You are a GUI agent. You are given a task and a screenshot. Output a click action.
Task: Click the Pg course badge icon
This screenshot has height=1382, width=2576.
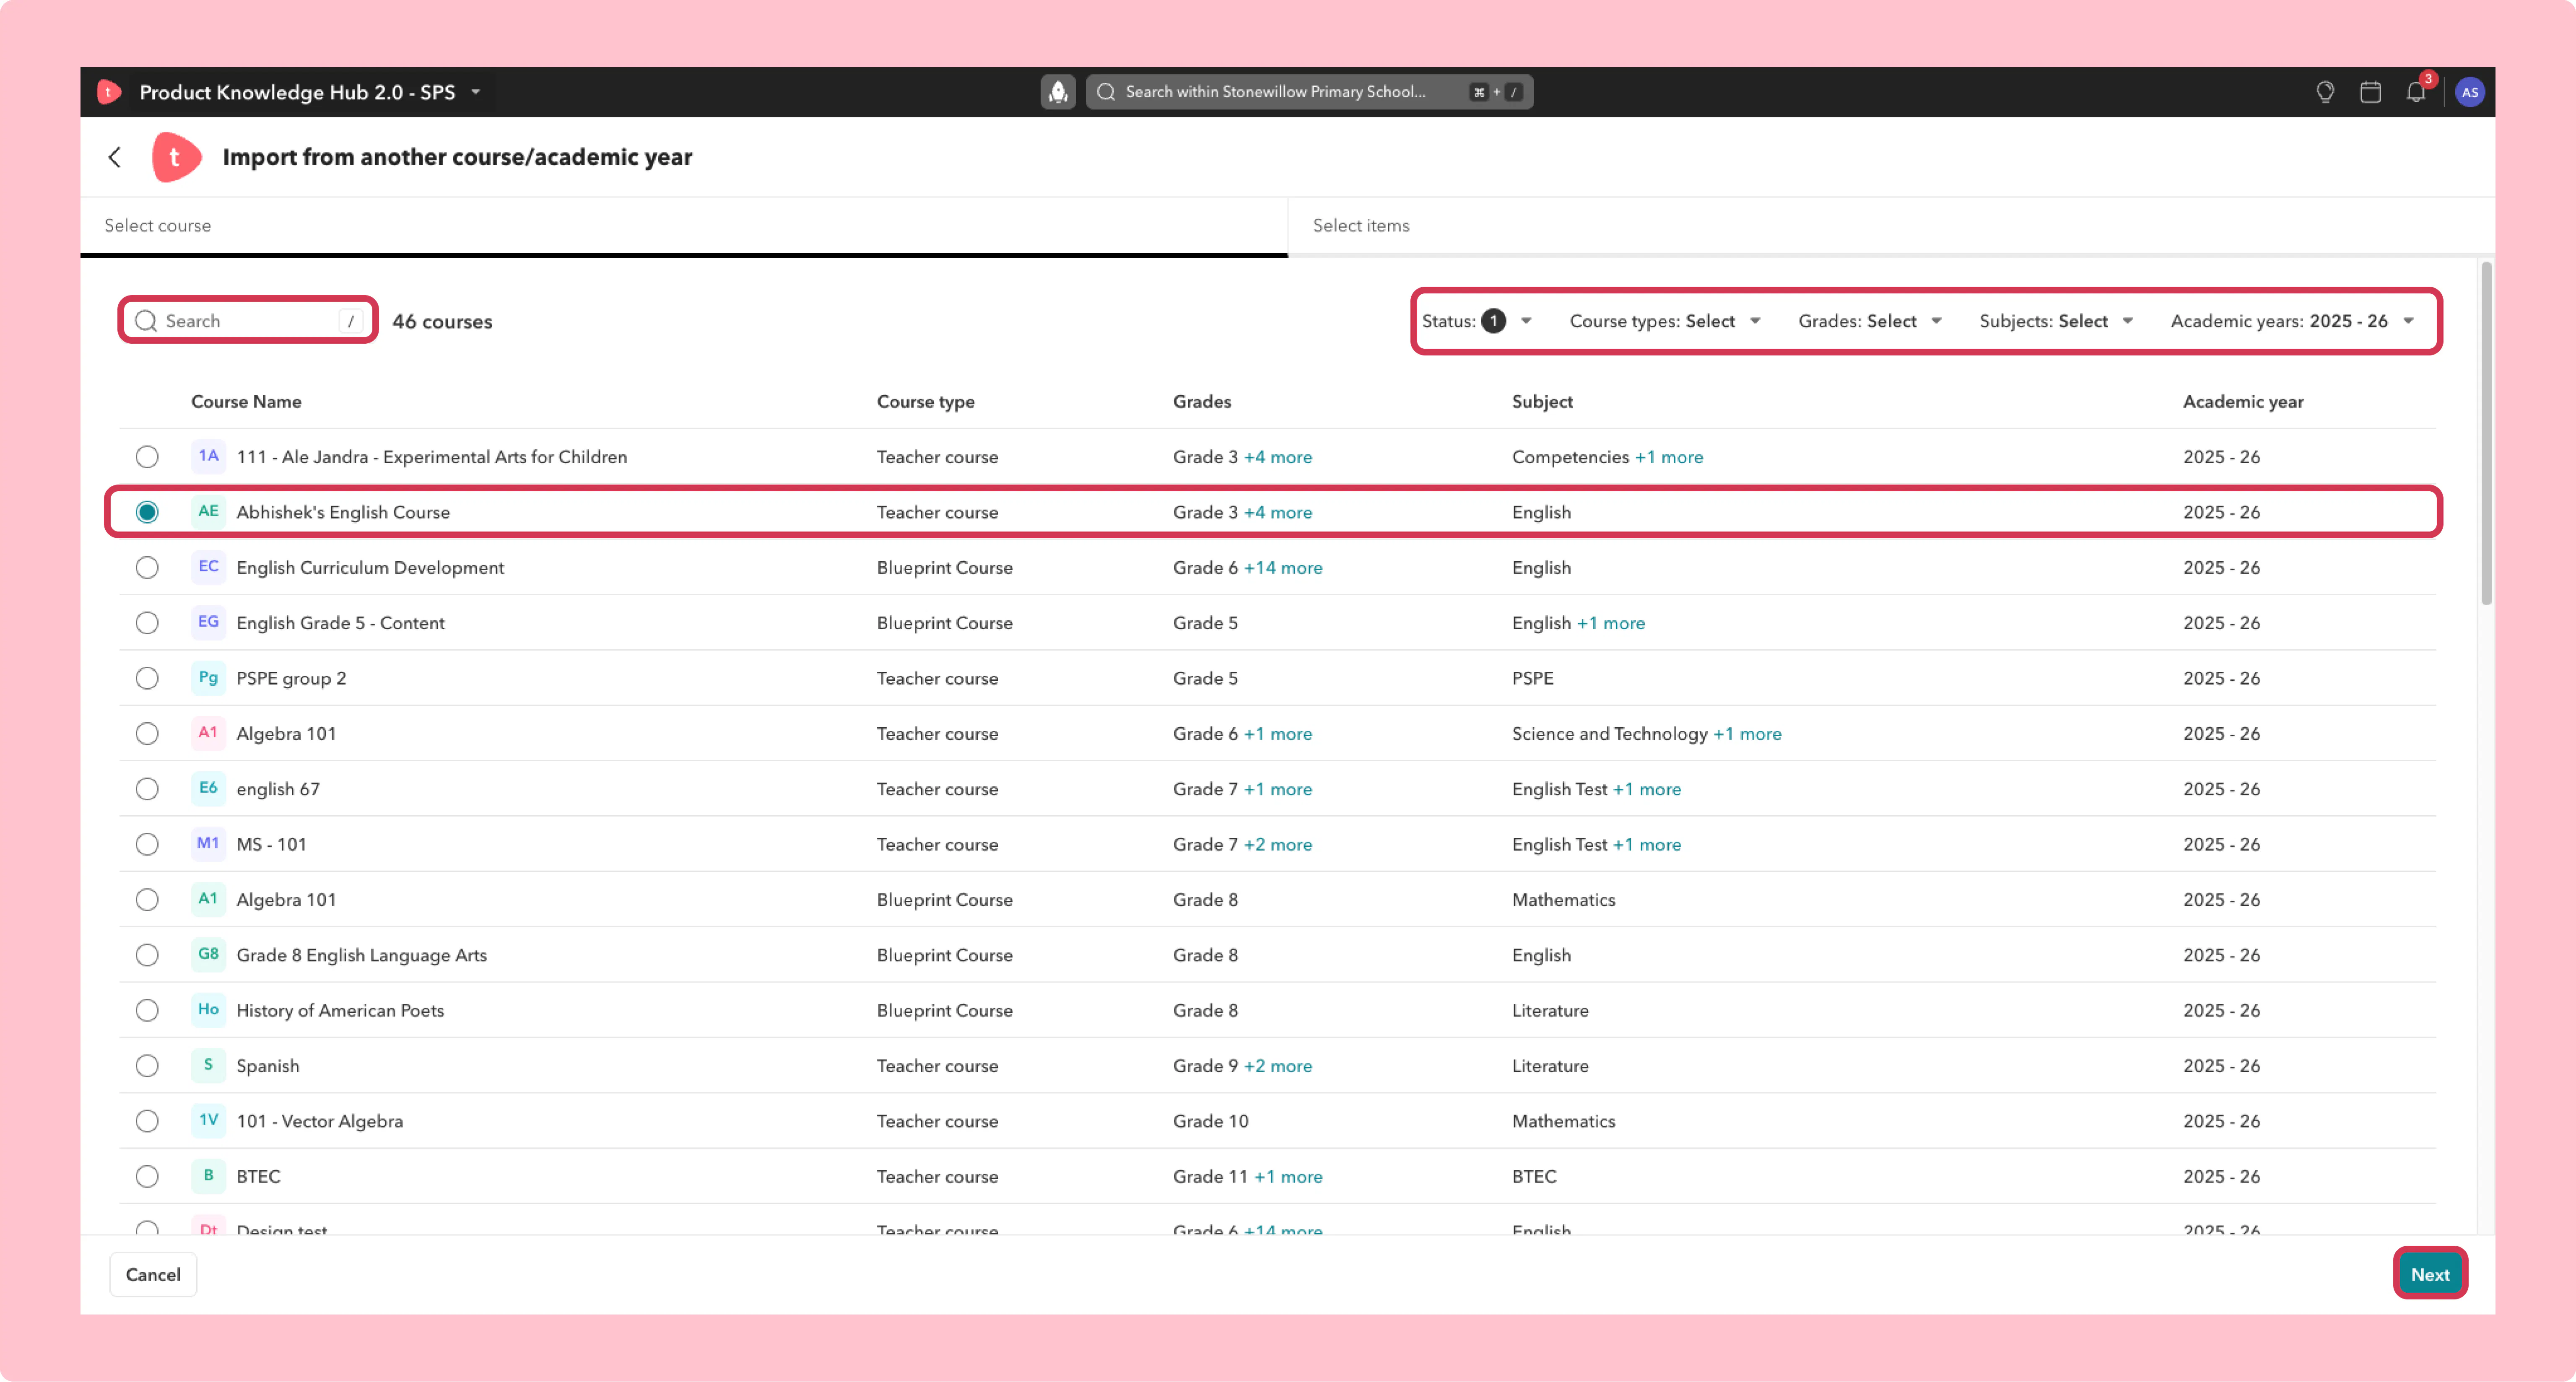[208, 677]
